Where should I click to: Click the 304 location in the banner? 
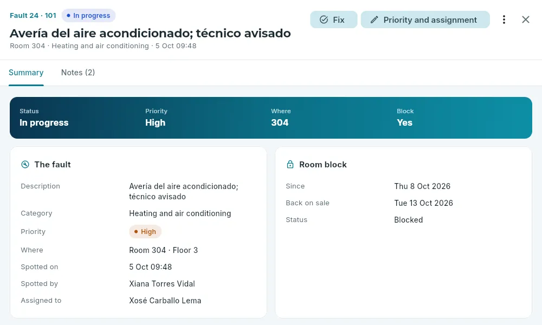[280, 122]
